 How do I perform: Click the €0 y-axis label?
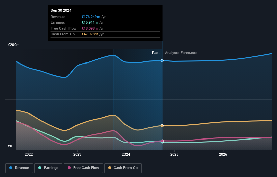point(10,146)
